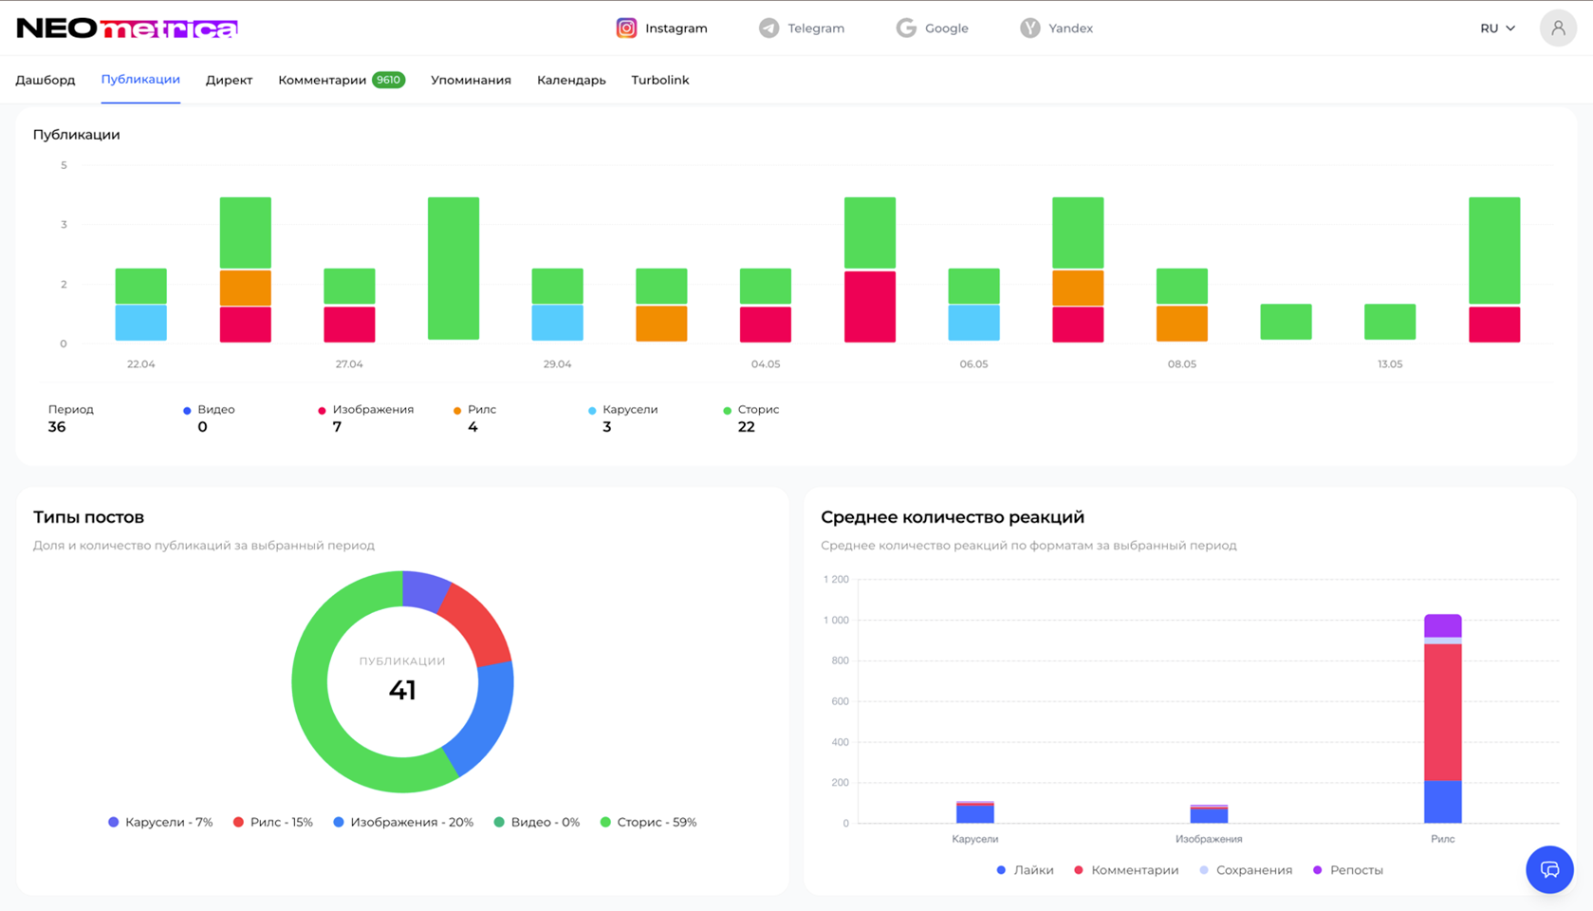
Task: Click the Среднее количество реакций heading
Action: [953, 517]
